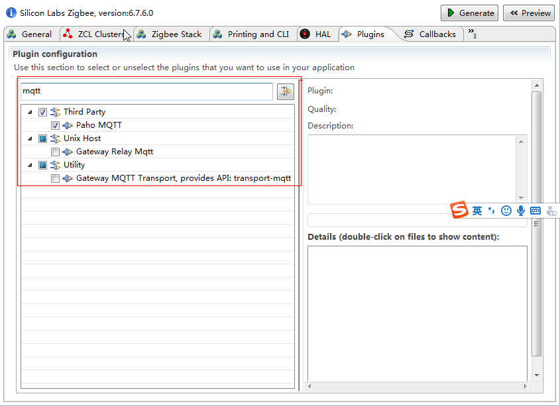This screenshot has height=406, width=560.
Task: Collapse the Third Party tree node
Action: tap(30, 112)
